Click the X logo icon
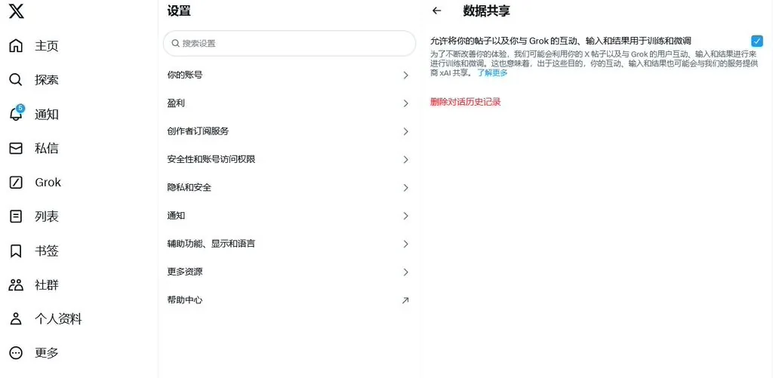Screen dimensions: 773x378 pyautogui.click(x=17, y=11)
